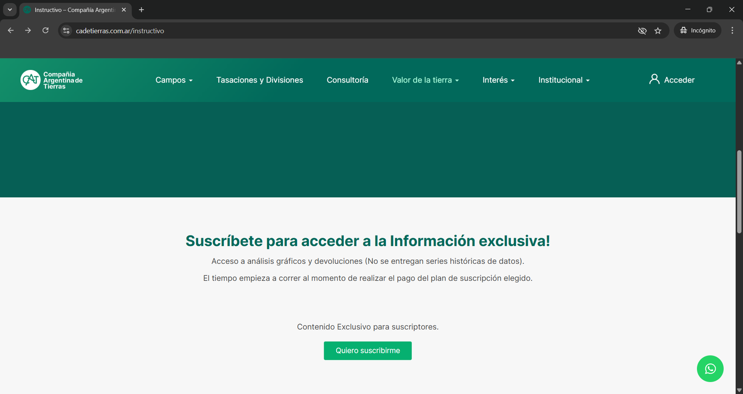This screenshot has width=743, height=394.
Task: Open the Interés dropdown menu
Action: (498, 80)
